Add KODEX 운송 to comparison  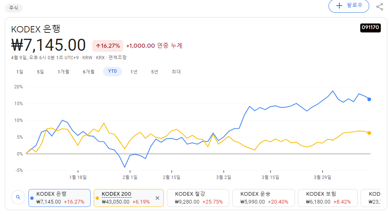coord(264,198)
